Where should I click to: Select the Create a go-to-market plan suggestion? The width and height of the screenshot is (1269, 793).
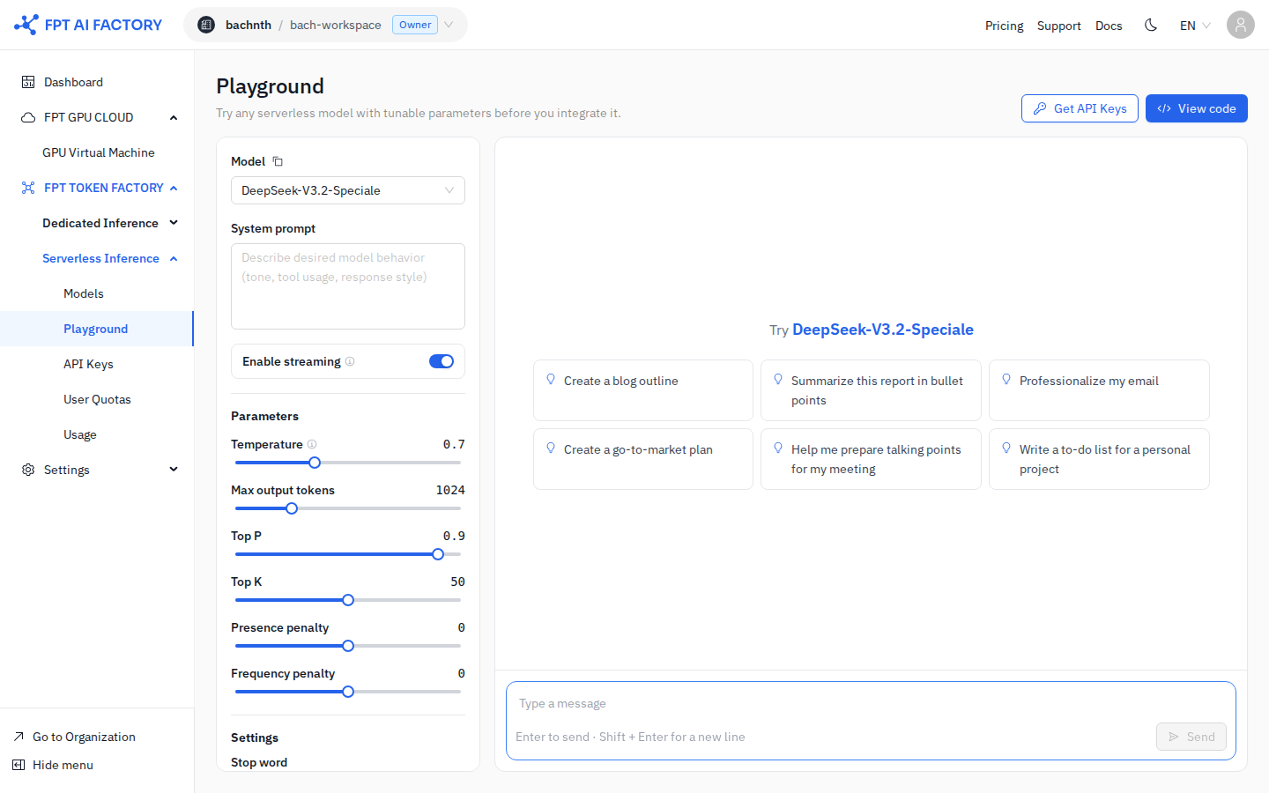(643, 459)
